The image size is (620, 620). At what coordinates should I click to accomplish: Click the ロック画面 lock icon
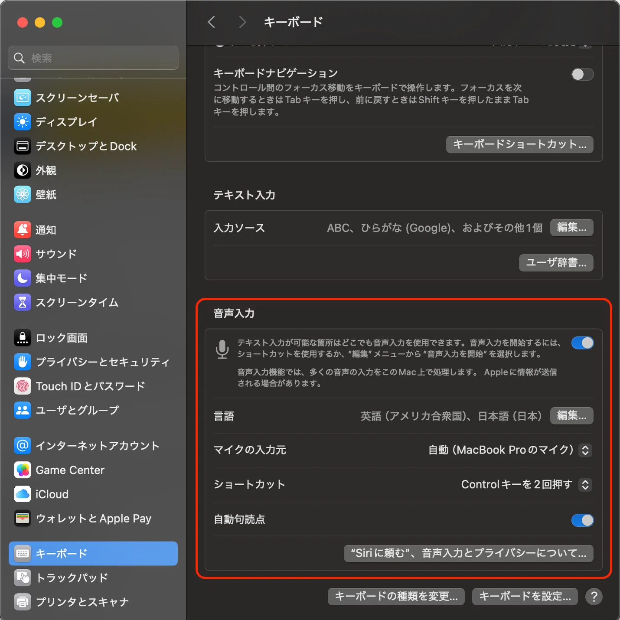click(x=23, y=338)
